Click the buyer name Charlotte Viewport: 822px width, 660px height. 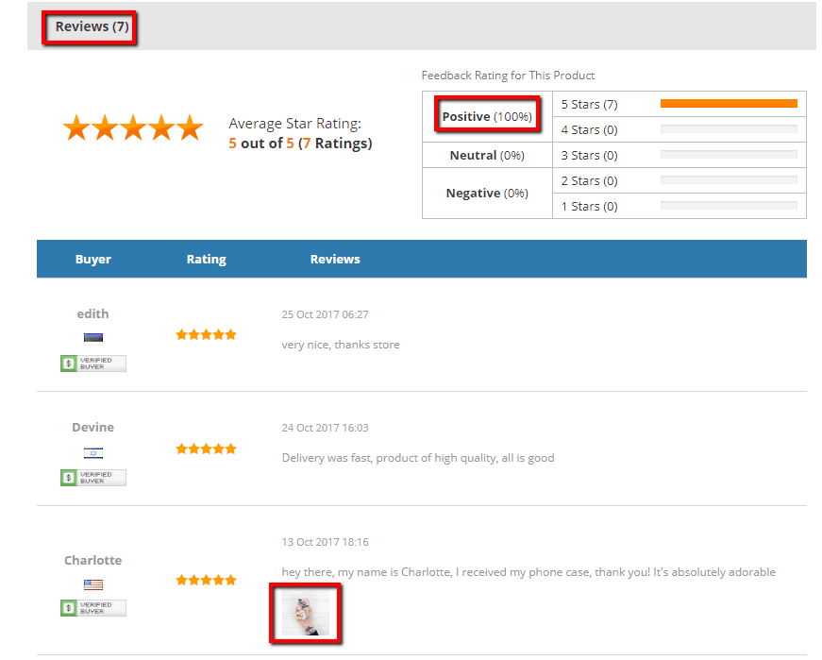tap(93, 560)
